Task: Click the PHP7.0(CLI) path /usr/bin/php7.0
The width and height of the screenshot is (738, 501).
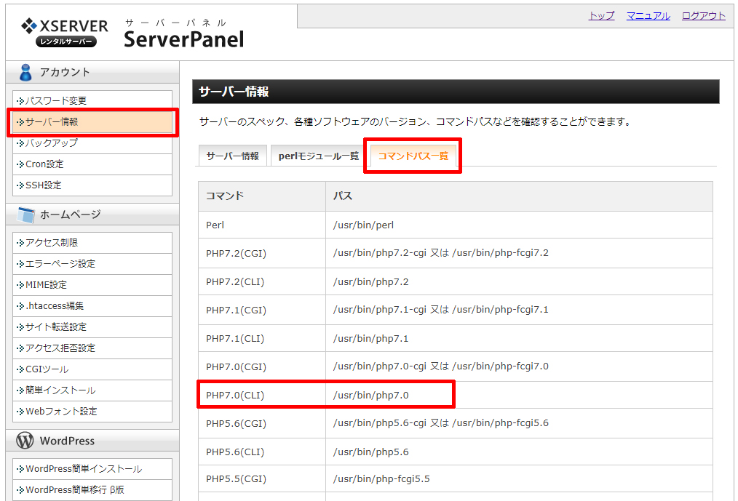Action: [371, 396]
